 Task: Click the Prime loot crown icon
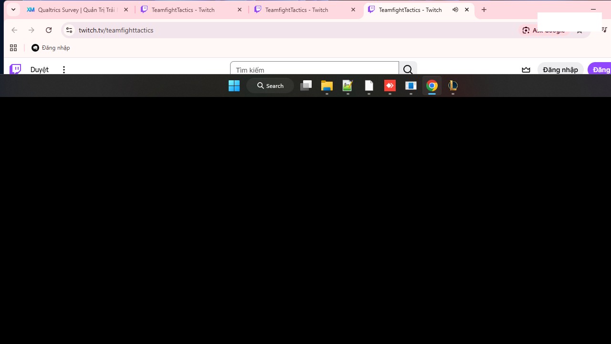coord(526,70)
